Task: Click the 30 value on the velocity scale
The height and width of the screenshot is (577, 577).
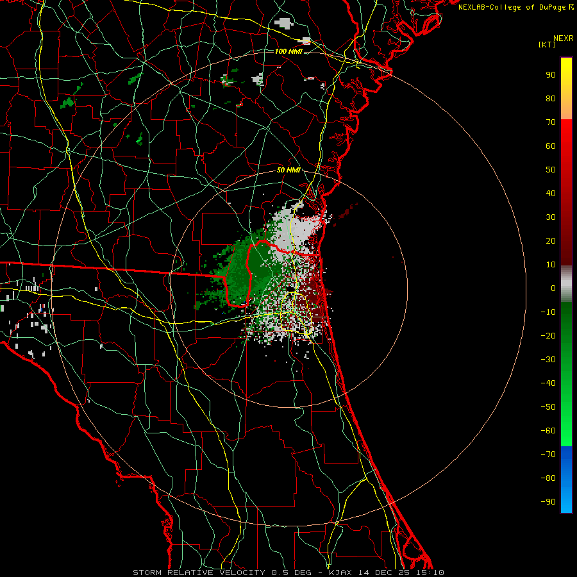Action: click(x=551, y=217)
